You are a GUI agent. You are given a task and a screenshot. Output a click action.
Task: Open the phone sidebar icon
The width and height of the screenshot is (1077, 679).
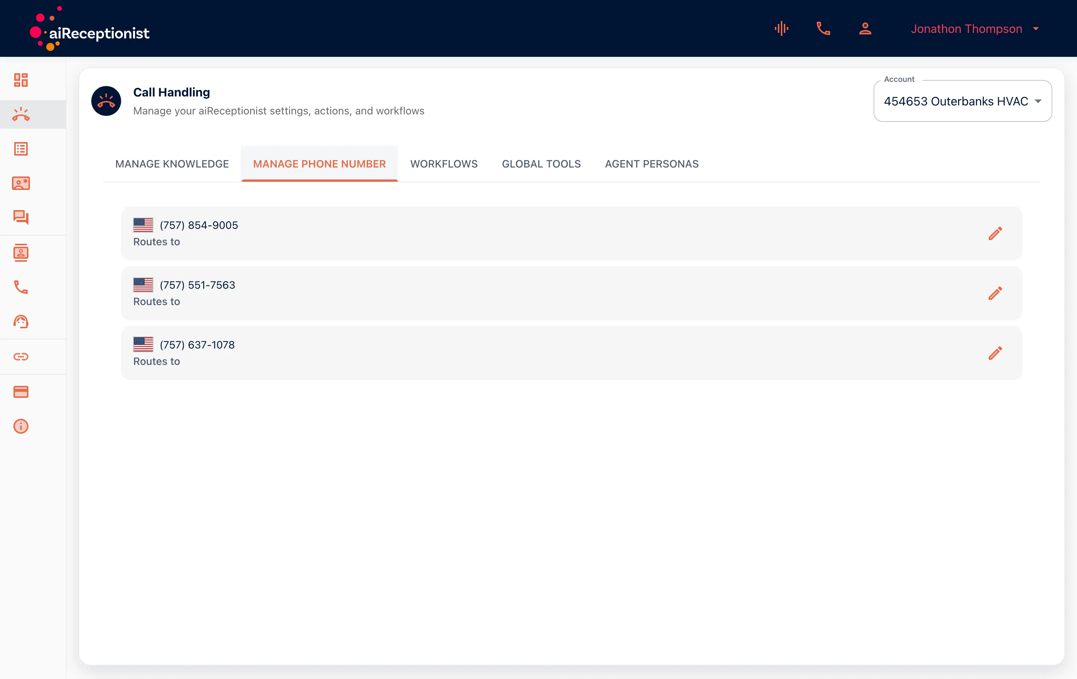point(21,287)
